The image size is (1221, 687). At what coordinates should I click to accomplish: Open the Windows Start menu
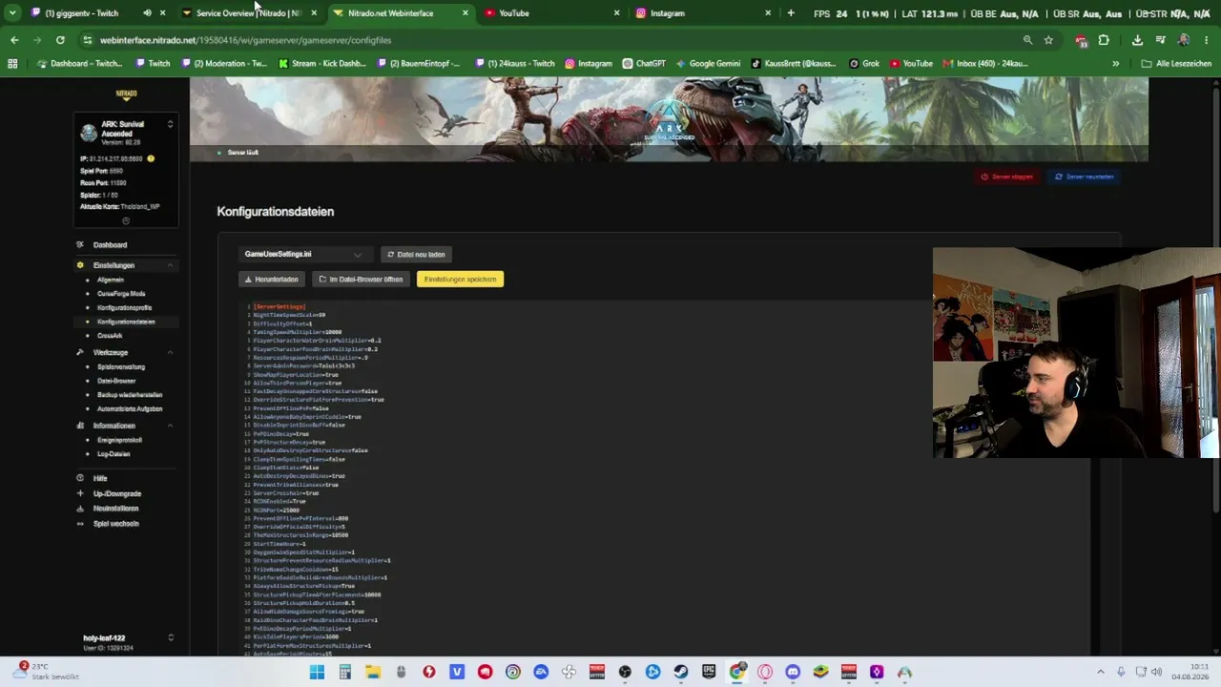(317, 672)
